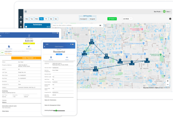Click the blue Active status badge

[x=59, y=55]
